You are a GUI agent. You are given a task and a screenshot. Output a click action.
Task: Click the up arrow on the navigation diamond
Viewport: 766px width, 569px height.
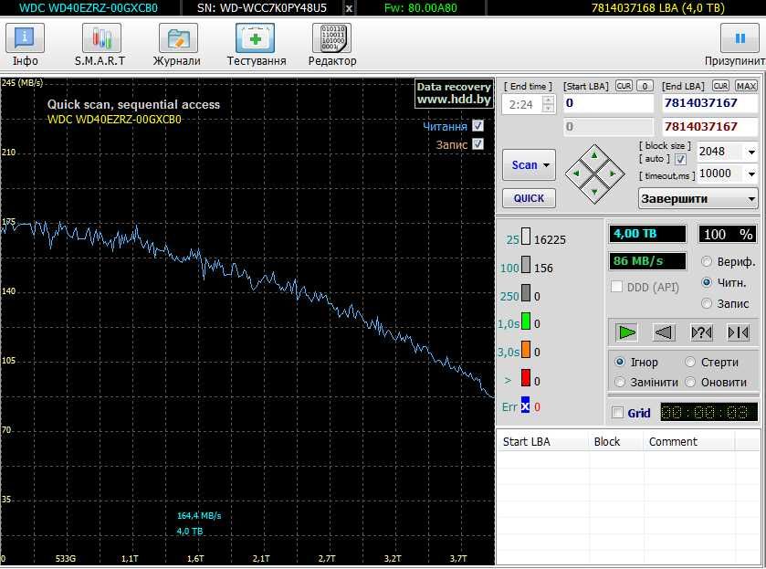pyautogui.click(x=594, y=156)
